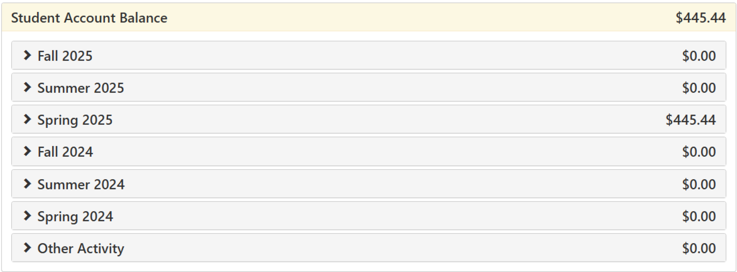Click the Other Activity $0.00 amount
This screenshot has height=272, width=737.
pyautogui.click(x=698, y=249)
